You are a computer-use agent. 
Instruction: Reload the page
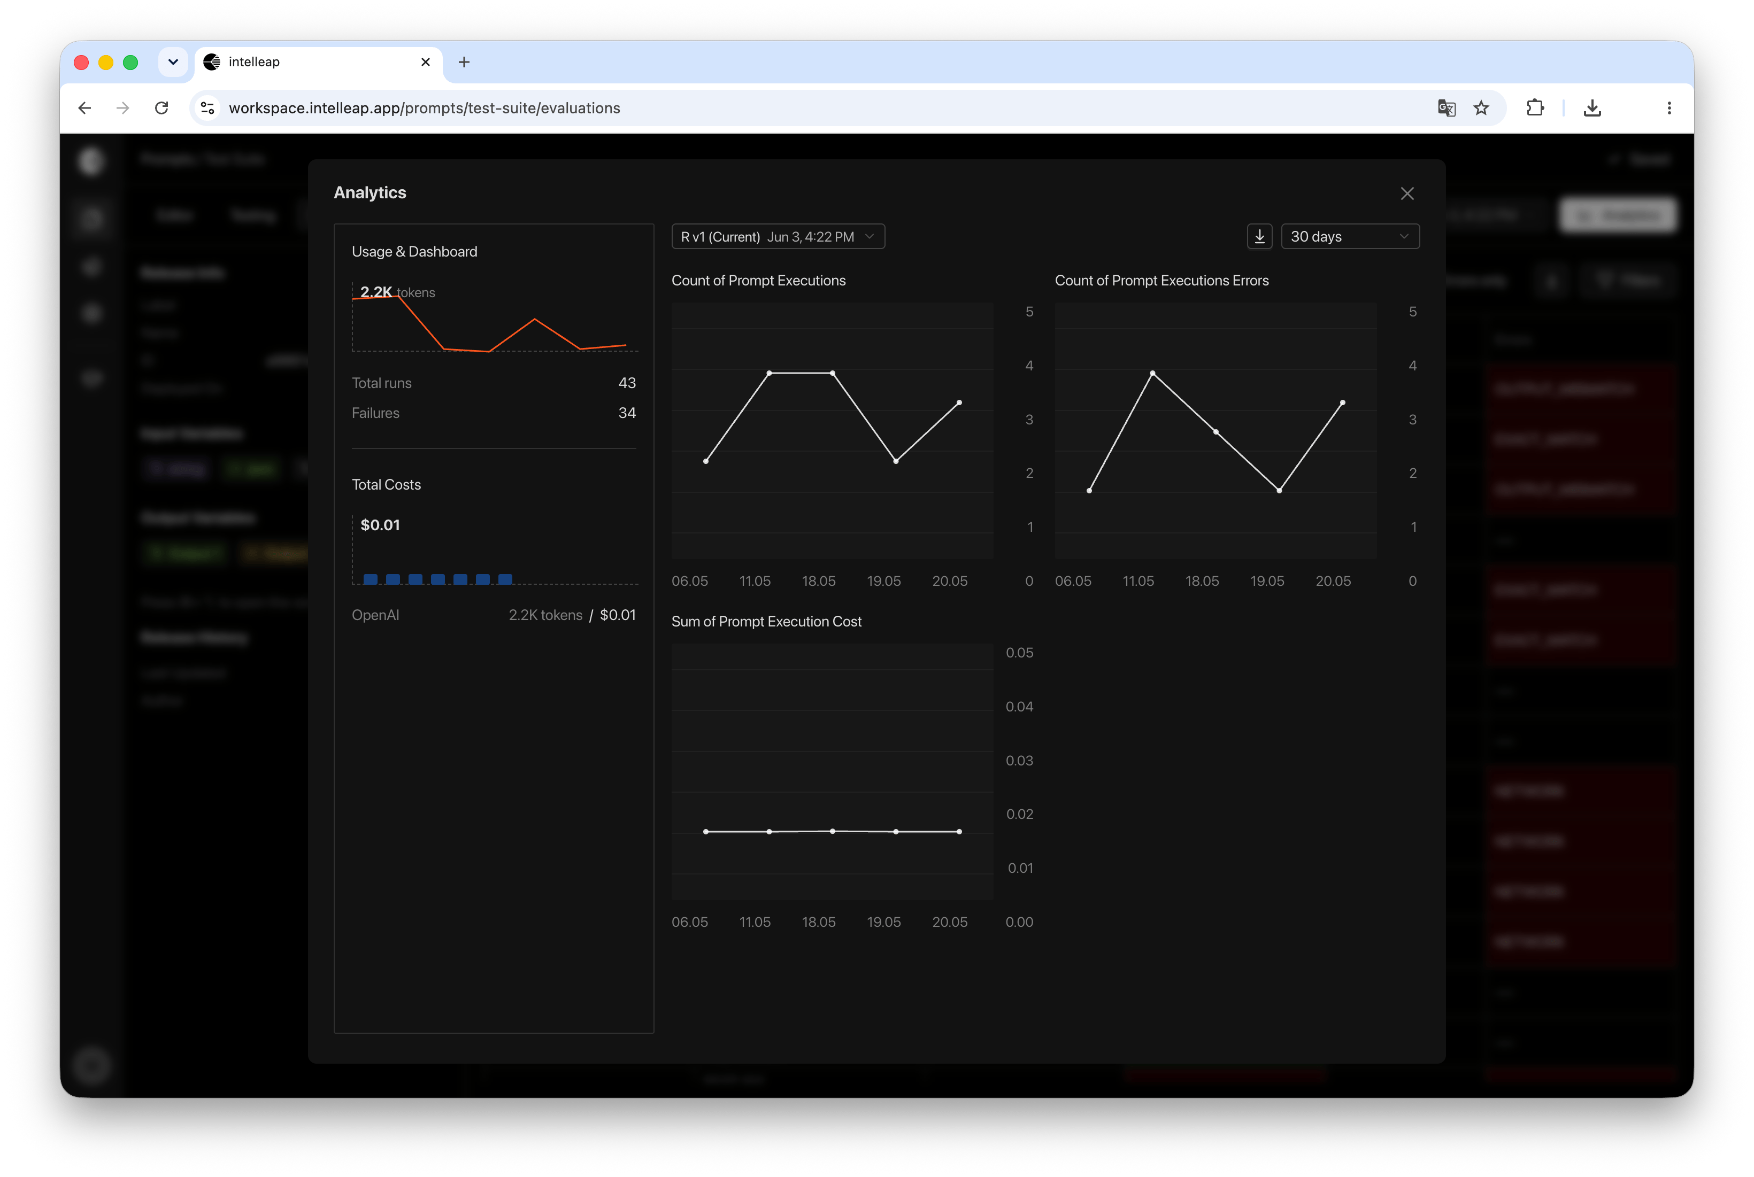click(161, 108)
